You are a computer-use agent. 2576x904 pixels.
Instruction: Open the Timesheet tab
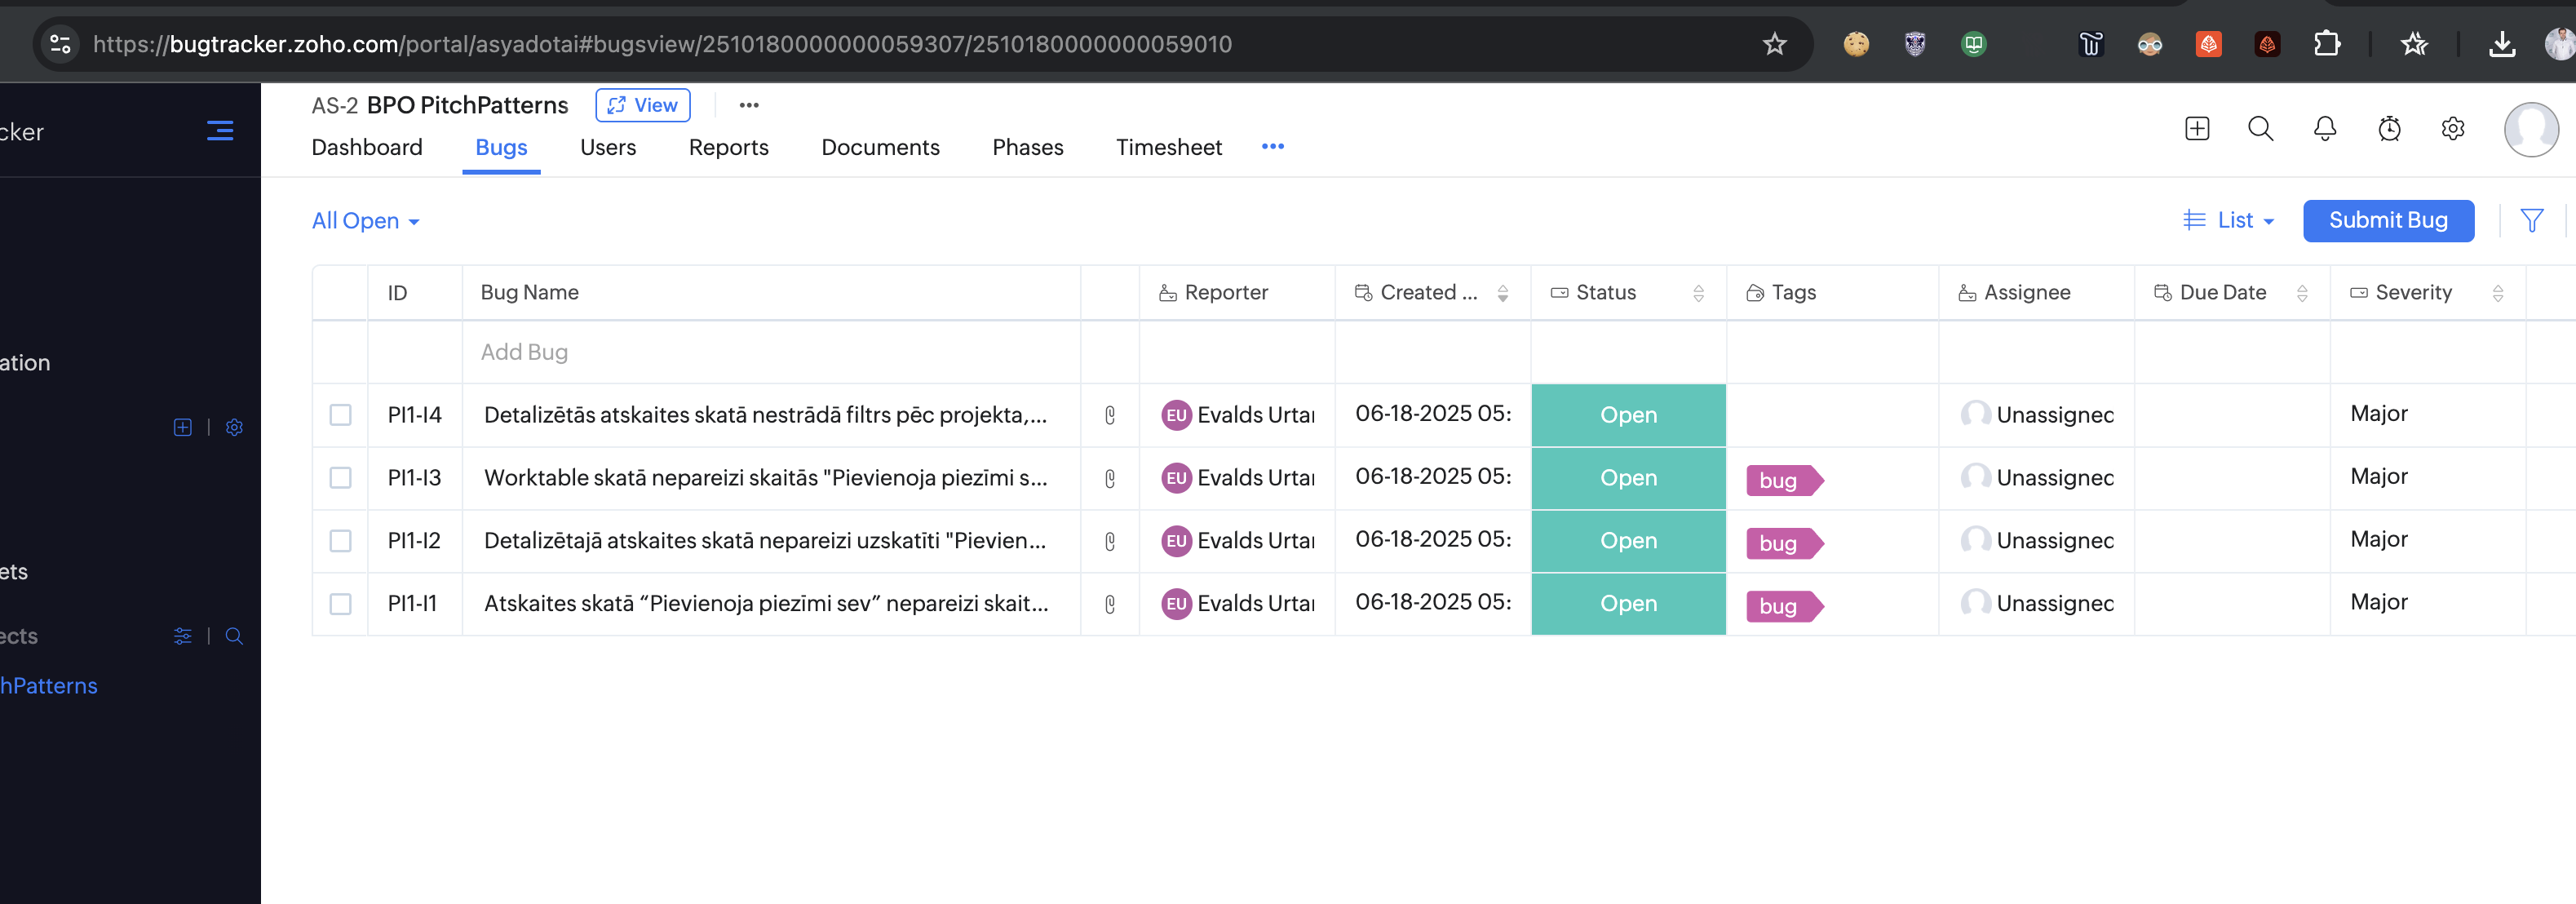coord(1169,148)
